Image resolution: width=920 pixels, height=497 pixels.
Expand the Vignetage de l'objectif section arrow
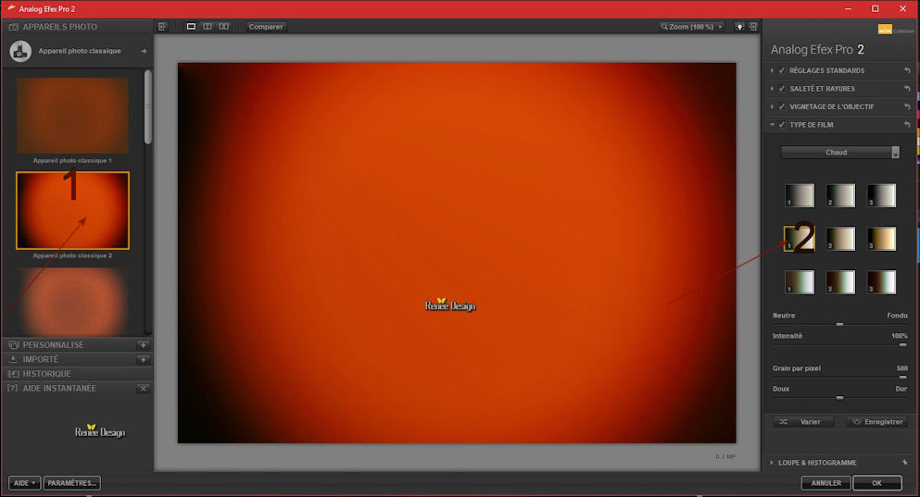coord(772,106)
